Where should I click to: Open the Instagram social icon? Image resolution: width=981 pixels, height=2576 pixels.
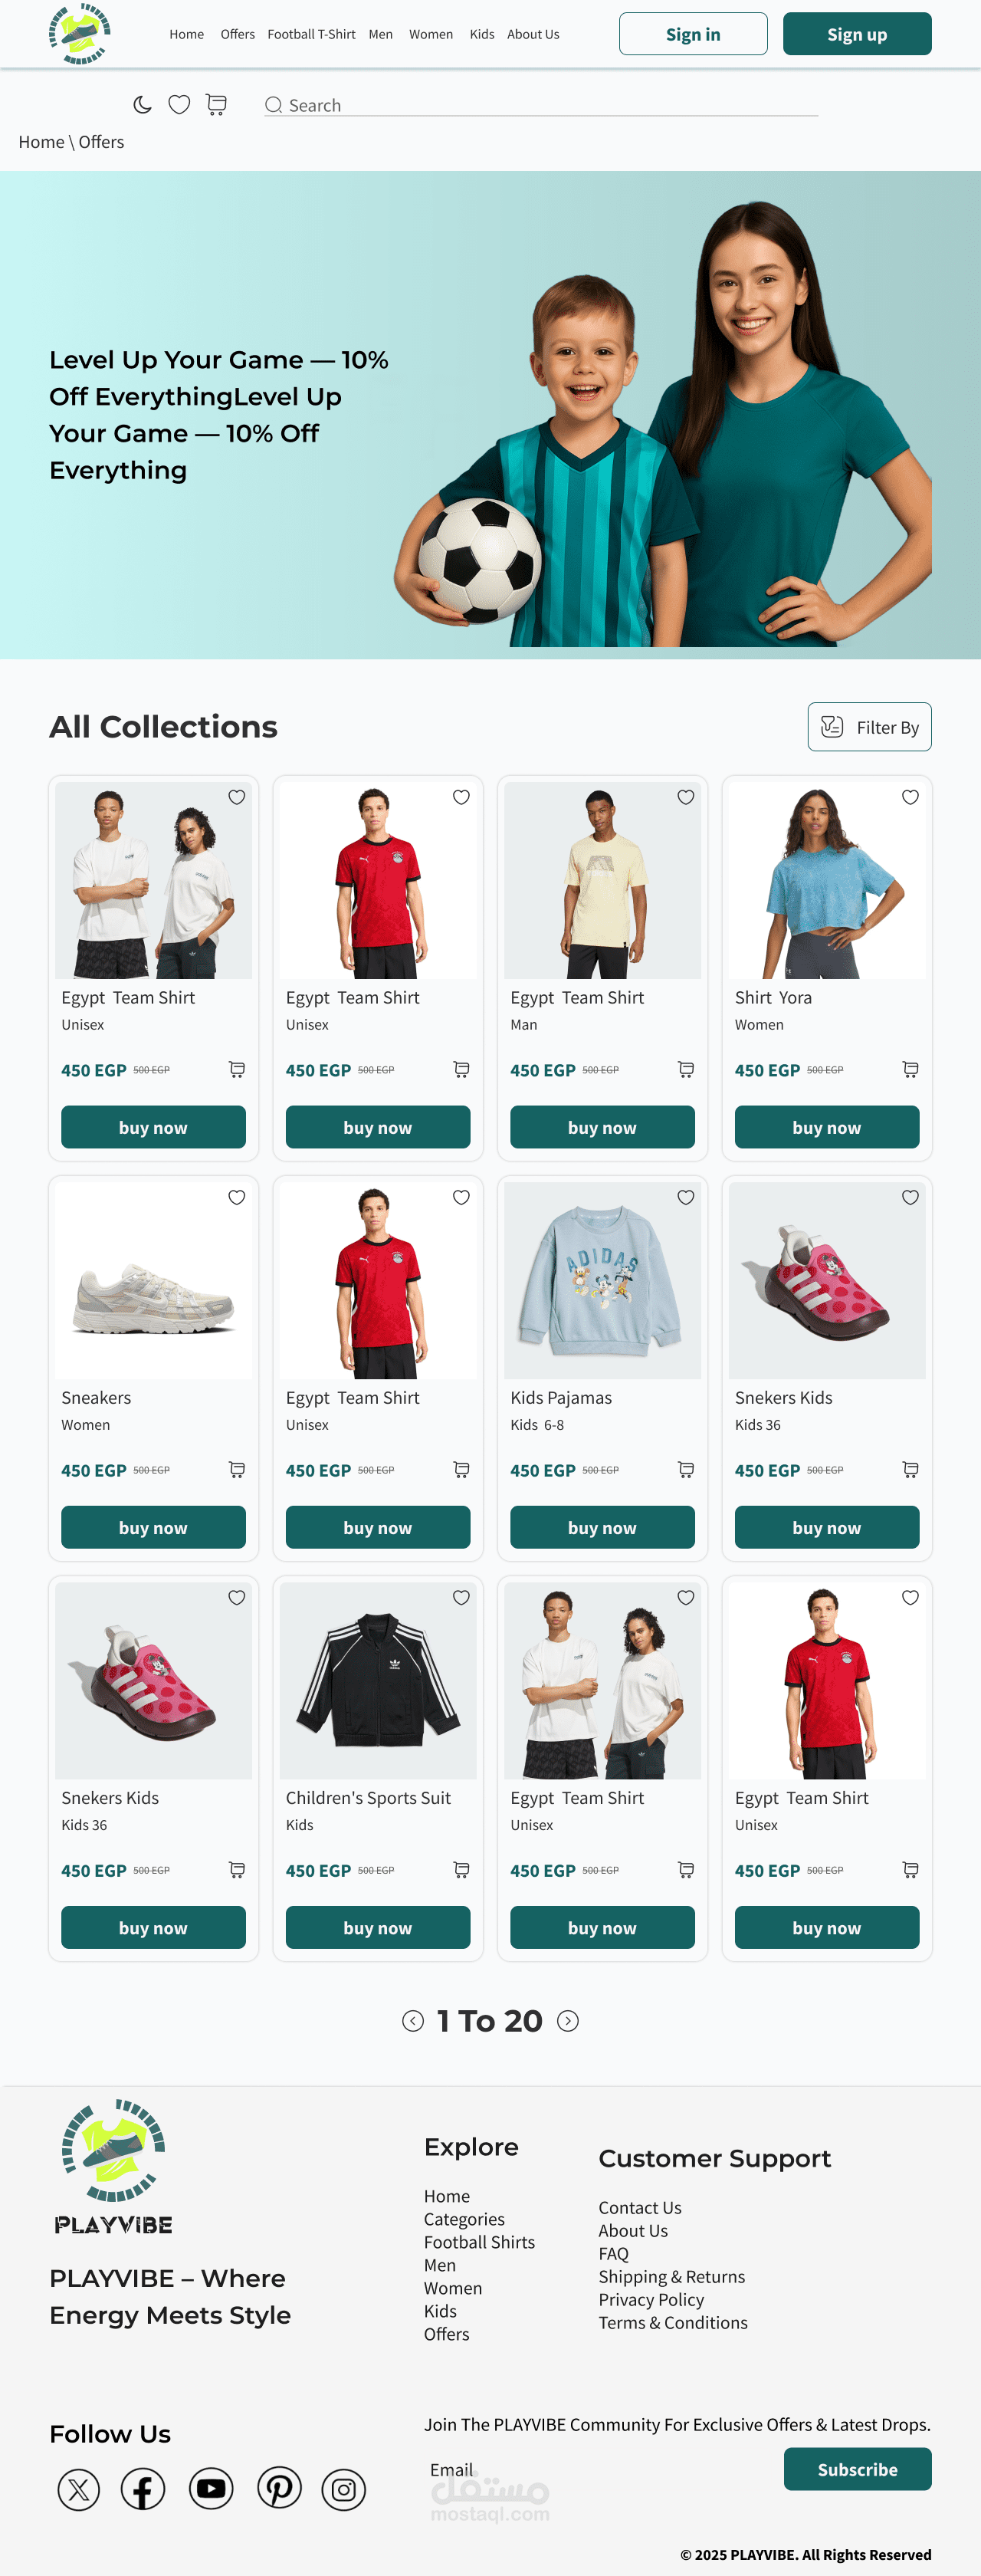point(344,2490)
